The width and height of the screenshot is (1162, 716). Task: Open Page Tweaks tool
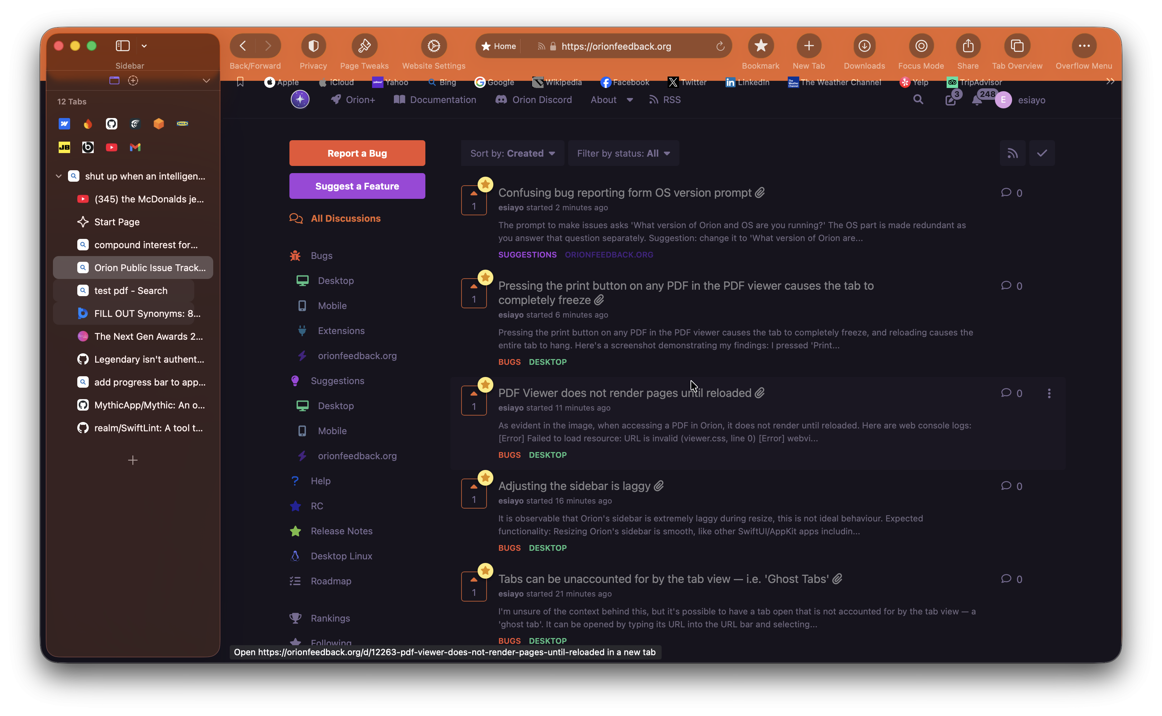click(x=364, y=46)
